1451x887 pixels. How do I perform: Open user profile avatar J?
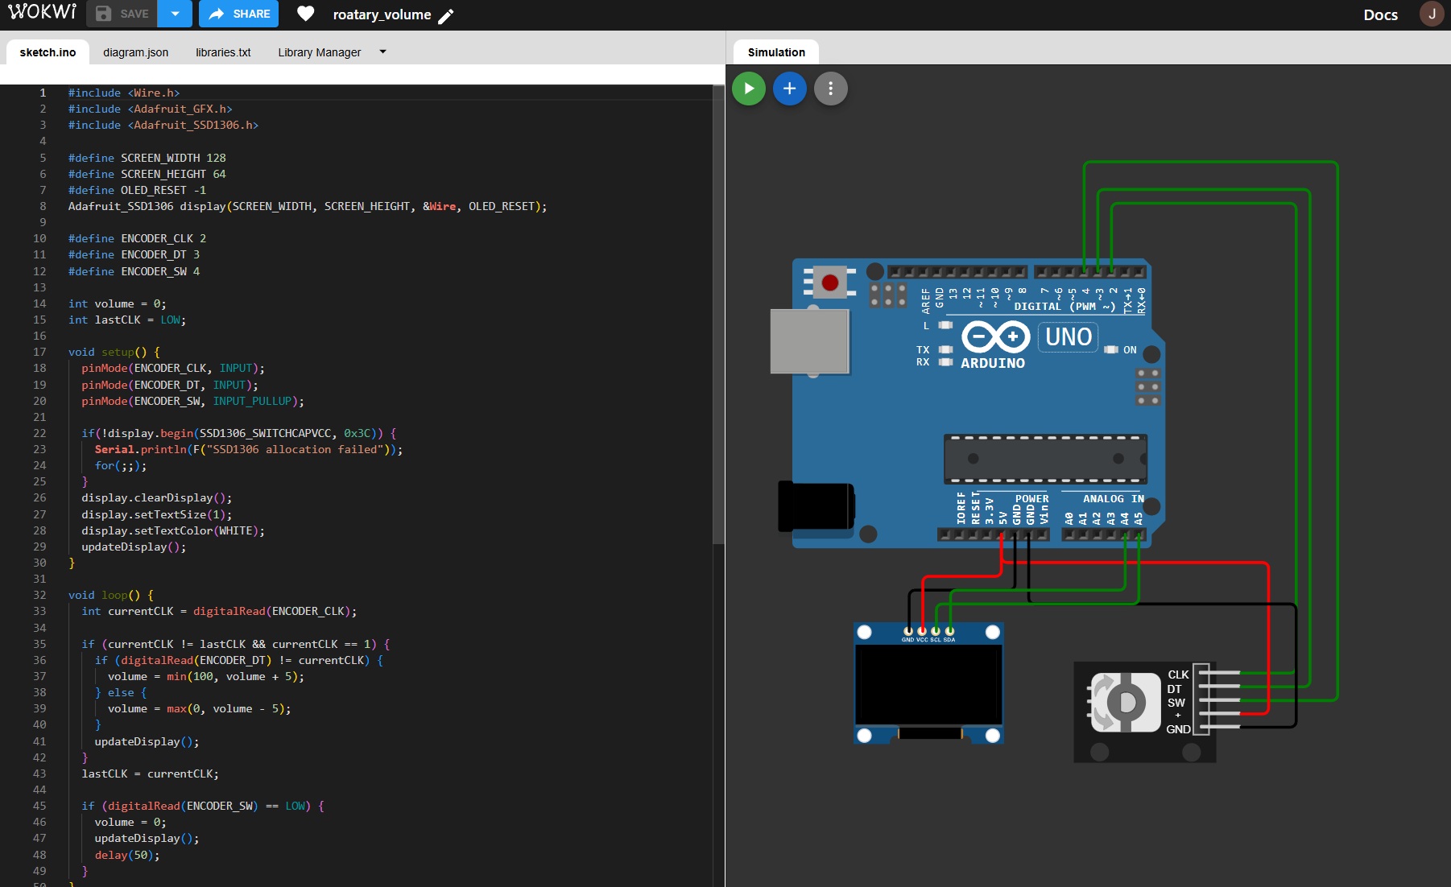coord(1431,14)
